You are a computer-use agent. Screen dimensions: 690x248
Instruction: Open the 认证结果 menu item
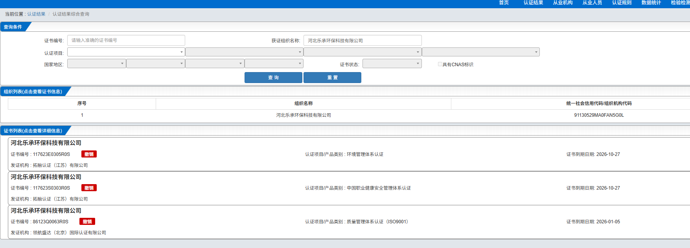[x=533, y=3]
